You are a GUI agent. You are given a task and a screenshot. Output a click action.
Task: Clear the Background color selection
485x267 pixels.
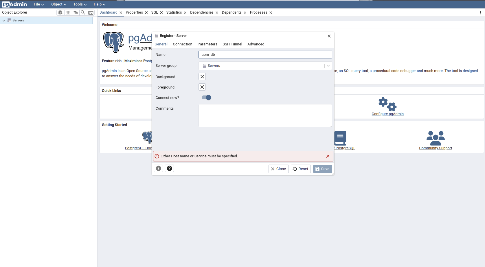[202, 77]
